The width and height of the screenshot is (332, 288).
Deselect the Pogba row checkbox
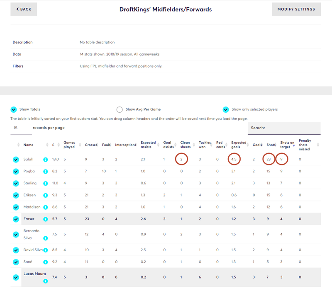[x=16, y=171]
